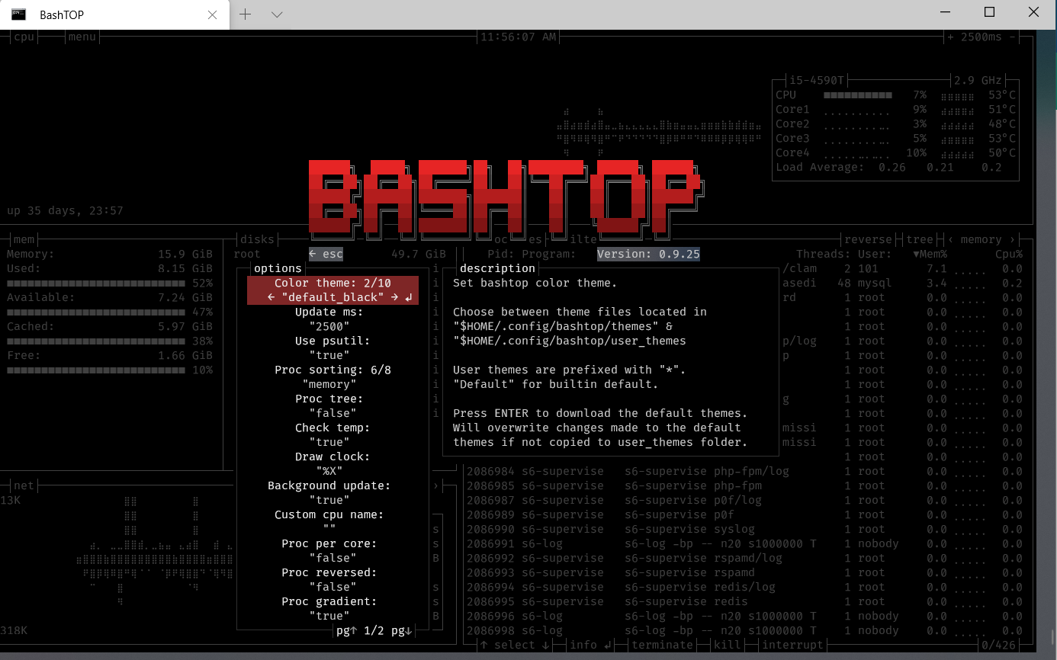
Task: Click the memory Cached bar showing 38%
Action: 95,341
